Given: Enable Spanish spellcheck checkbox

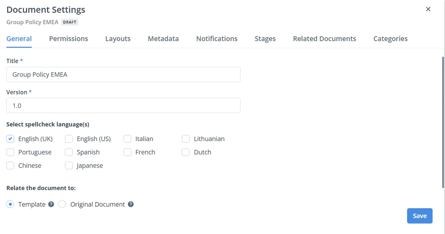Looking at the screenshot, I should (x=69, y=152).
